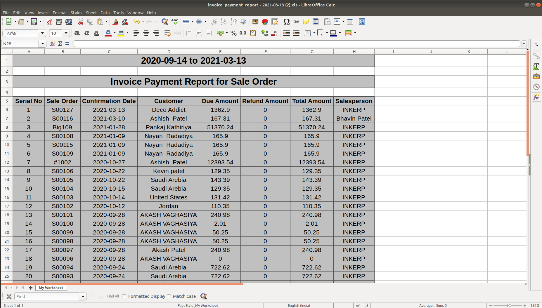Click the Clone Formatting paintbrush icon

[115, 22]
